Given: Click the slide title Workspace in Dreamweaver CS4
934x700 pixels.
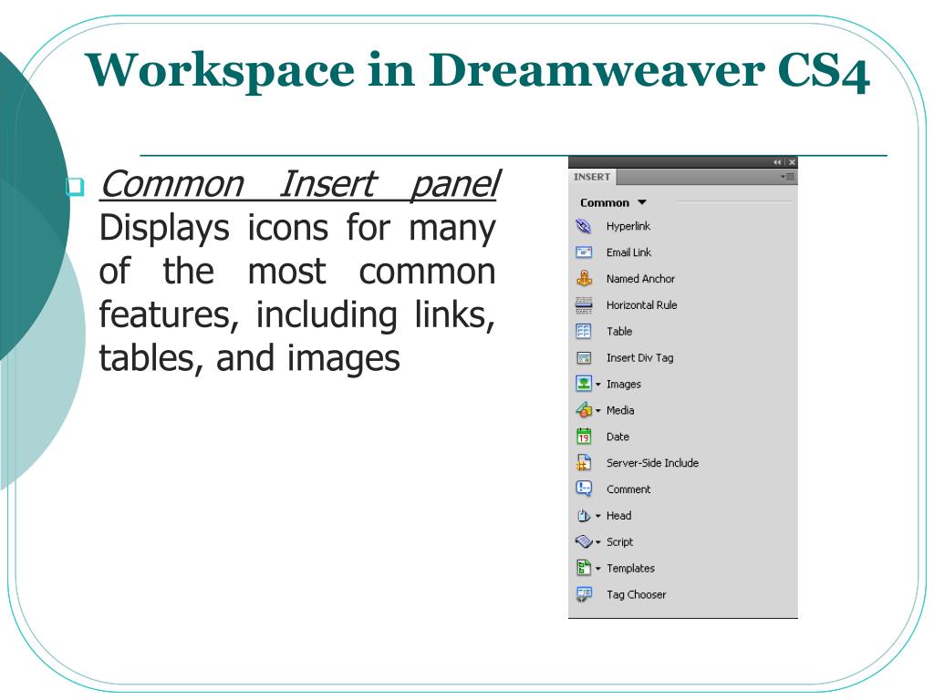Looking at the screenshot, I should click(477, 71).
